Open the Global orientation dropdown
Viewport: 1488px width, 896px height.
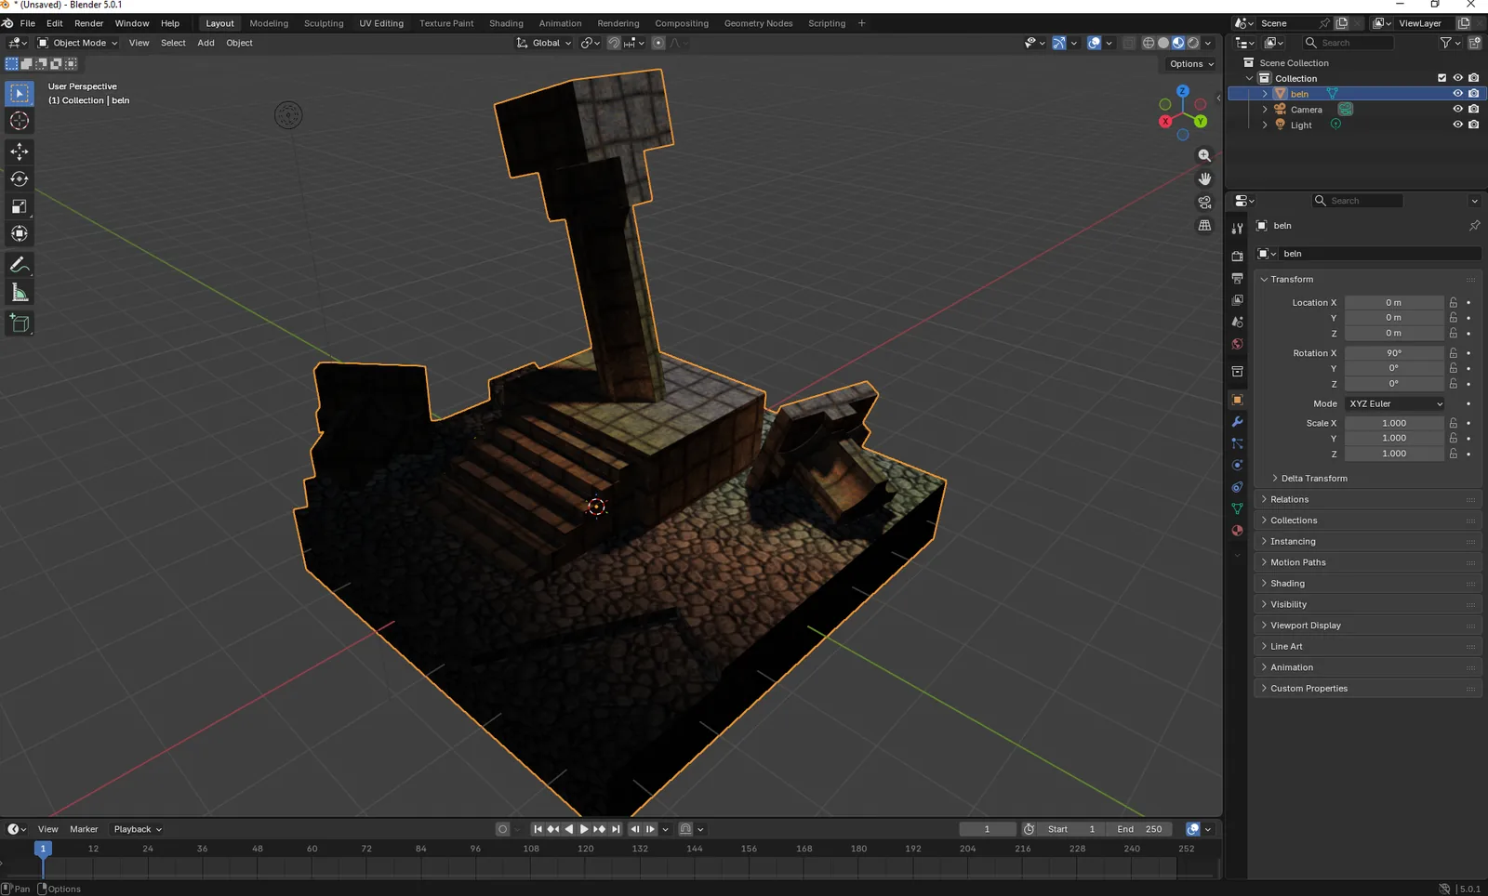click(x=545, y=43)
